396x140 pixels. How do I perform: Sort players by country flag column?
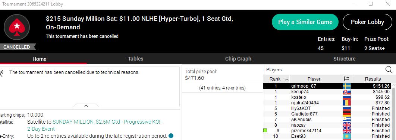click(x=346, y=79)
